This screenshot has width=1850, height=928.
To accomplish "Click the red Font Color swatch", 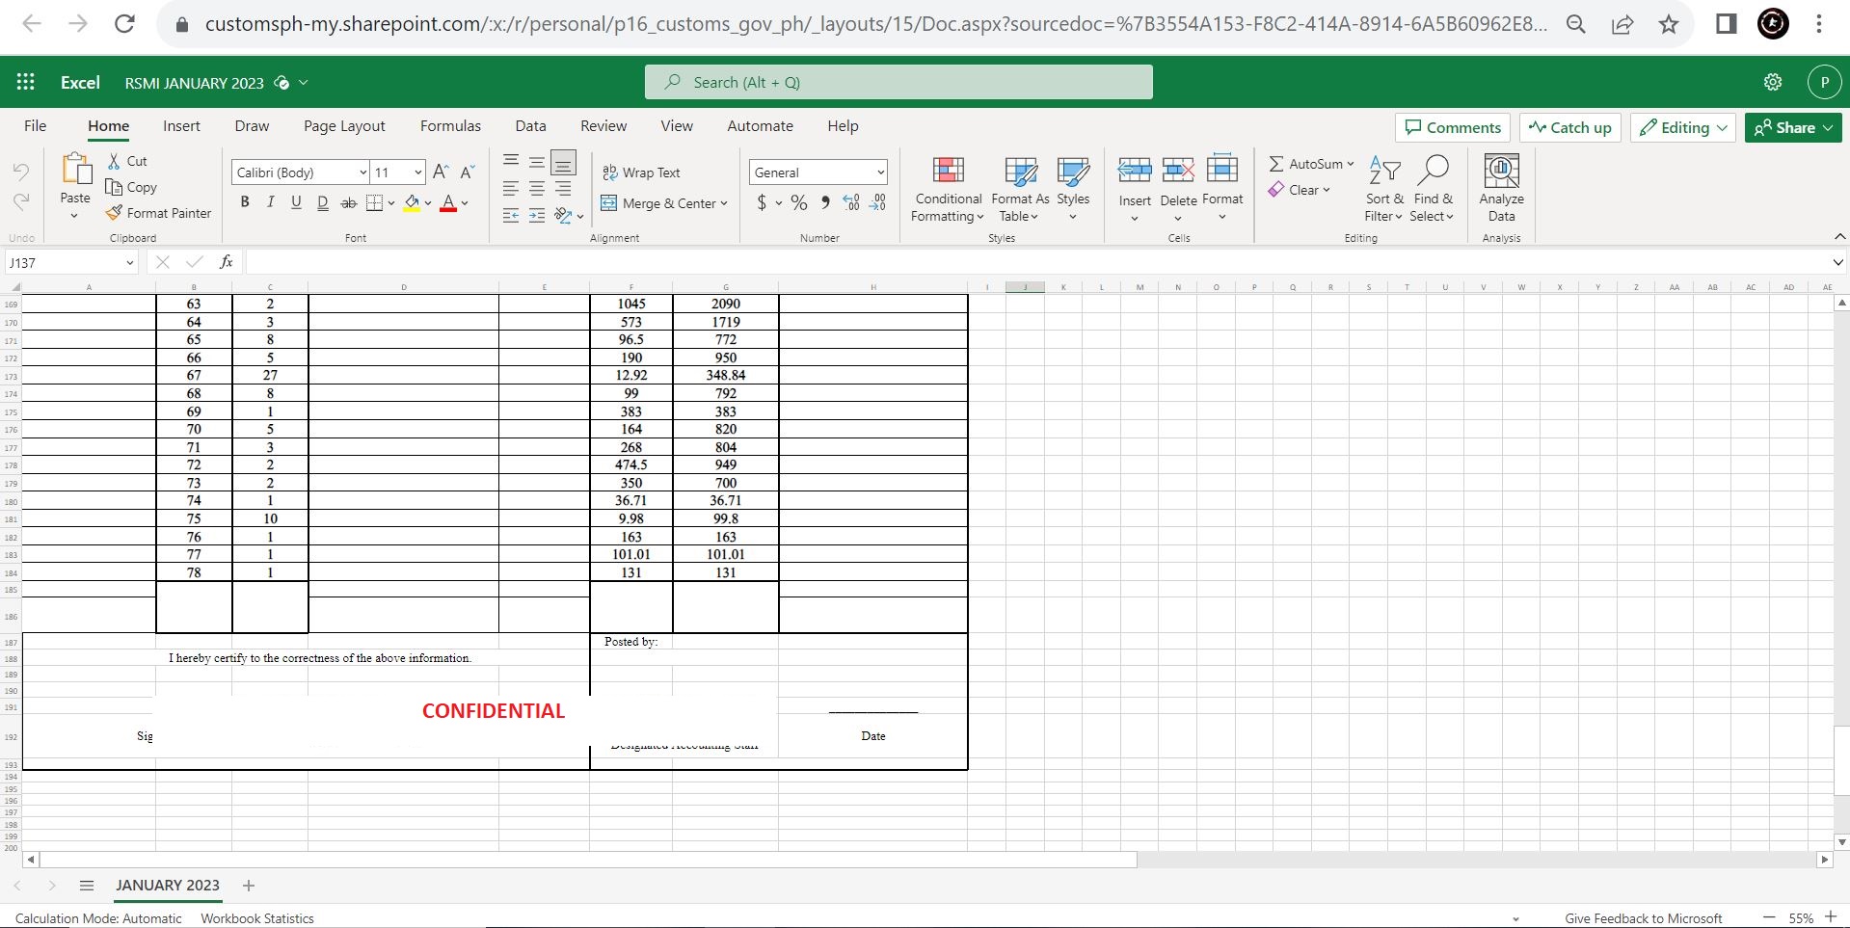I will (448, 202).
